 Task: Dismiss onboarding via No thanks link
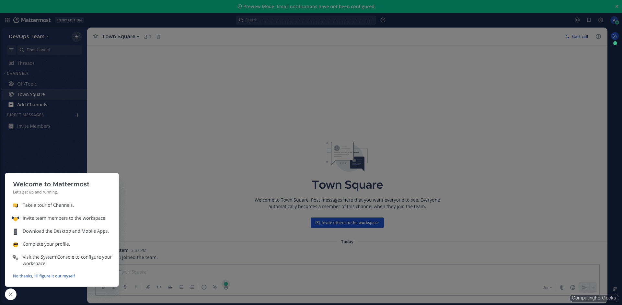click(x=44, y=276)
